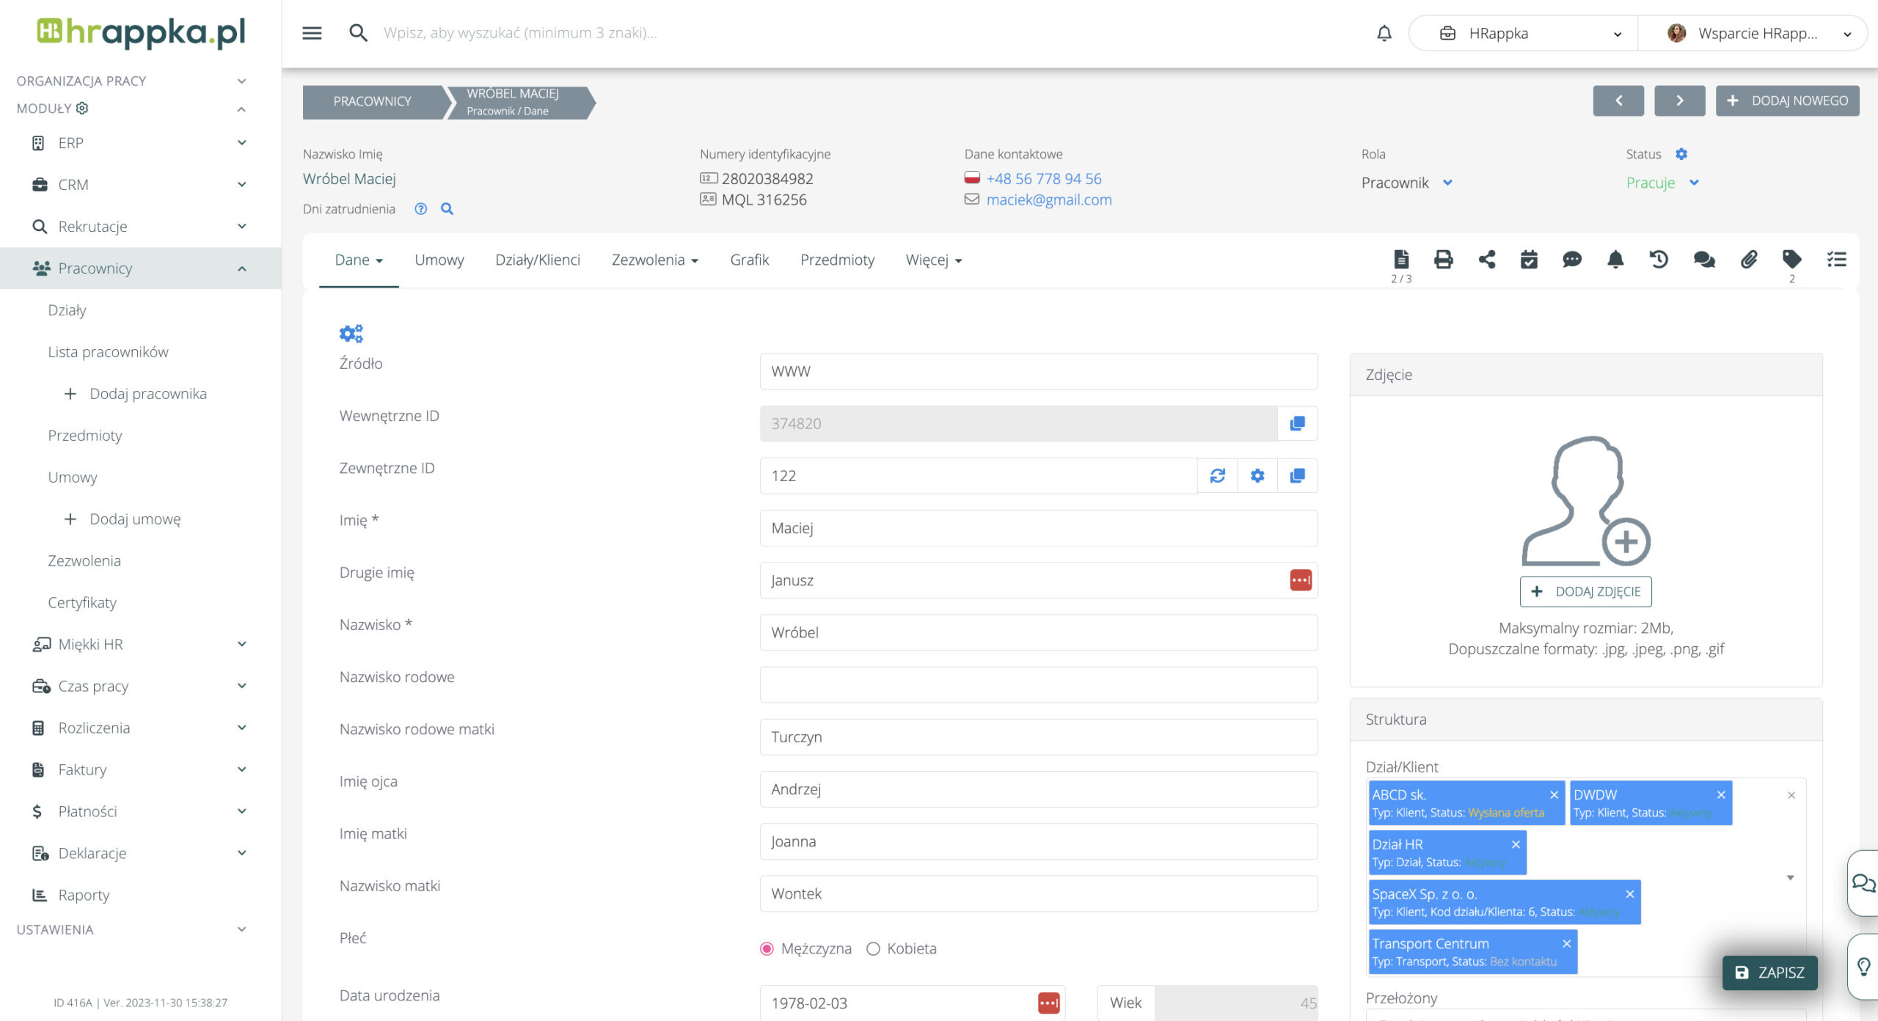Click the Nazwisko rodowe input field
Viewport: 1878px width, 1021px height.
(x=1038, y=684)
